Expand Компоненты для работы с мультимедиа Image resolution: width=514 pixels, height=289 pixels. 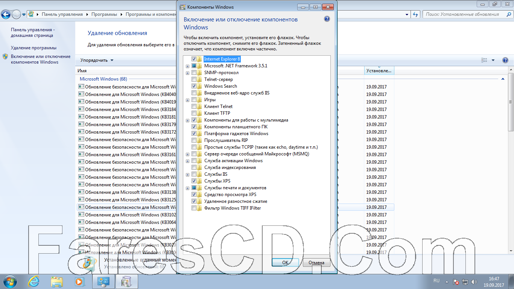(x=187, y=120)
